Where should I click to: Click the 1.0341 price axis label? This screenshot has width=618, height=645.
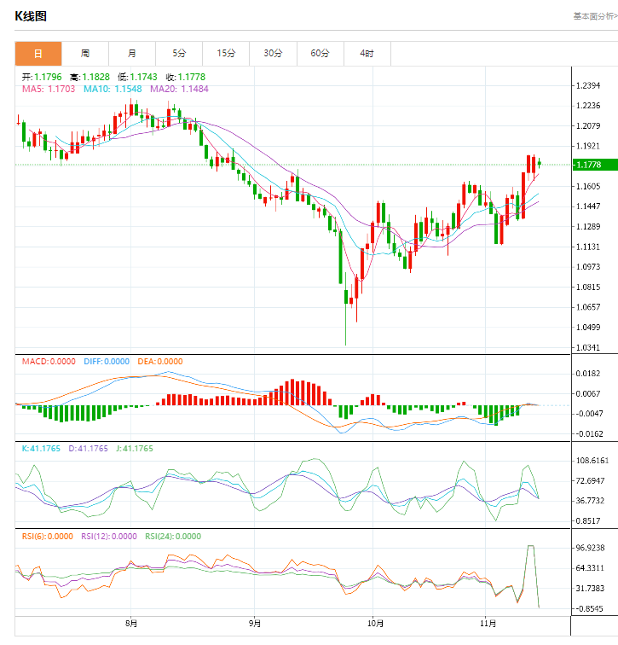[588, 347]
